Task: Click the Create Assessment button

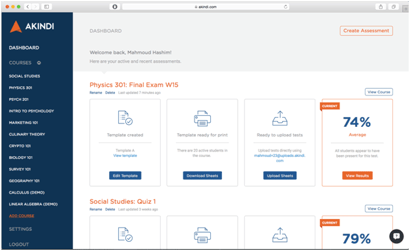Action: tap(366, 31)
